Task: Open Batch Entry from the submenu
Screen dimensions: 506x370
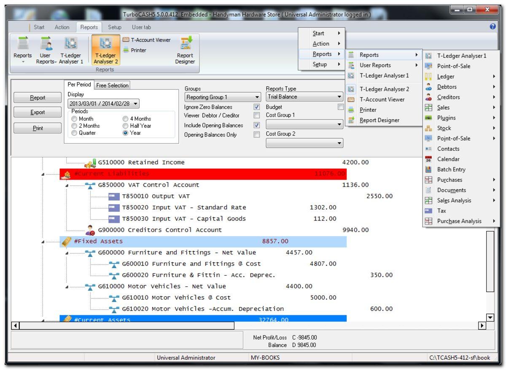Action: 451,169
